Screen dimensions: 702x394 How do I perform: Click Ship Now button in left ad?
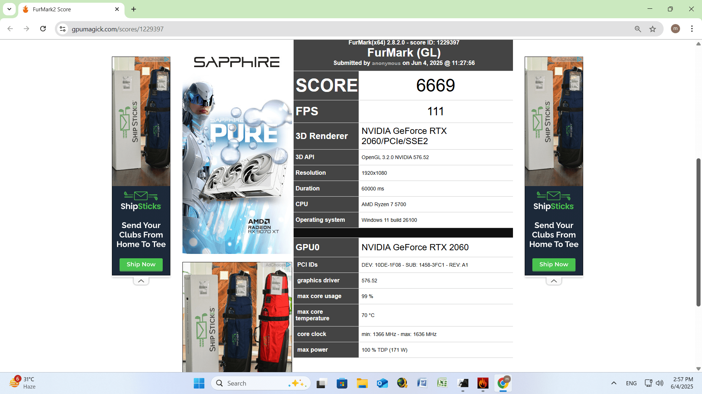click(x=141, y=264)
